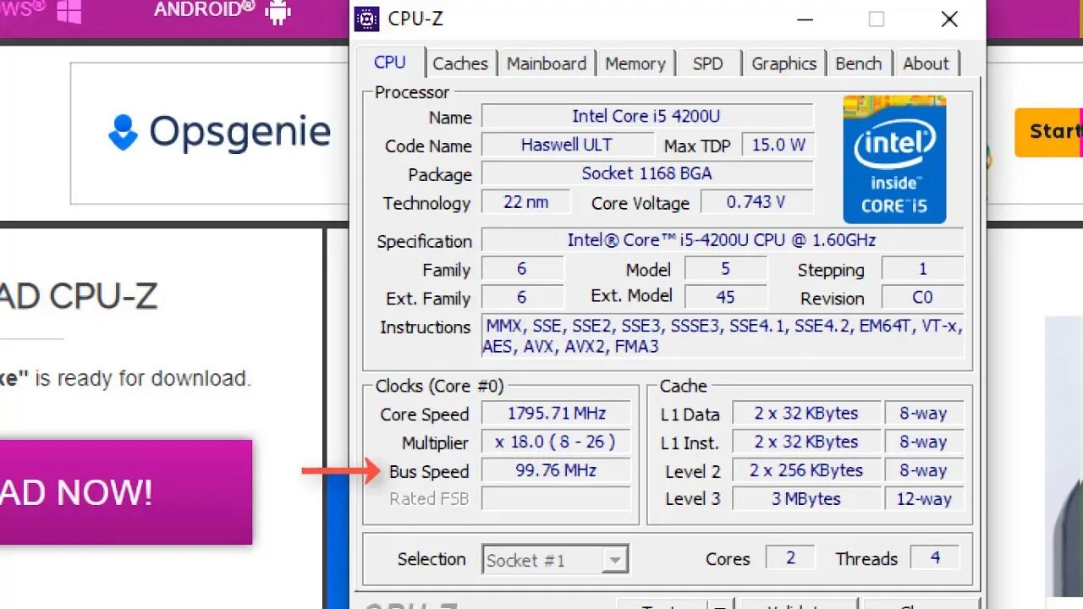
Task: Click the Ext. Family value 6
Action: point(521,297)
